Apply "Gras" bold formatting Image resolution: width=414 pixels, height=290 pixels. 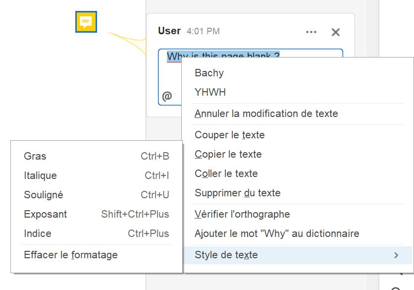[x=35, y=156]
